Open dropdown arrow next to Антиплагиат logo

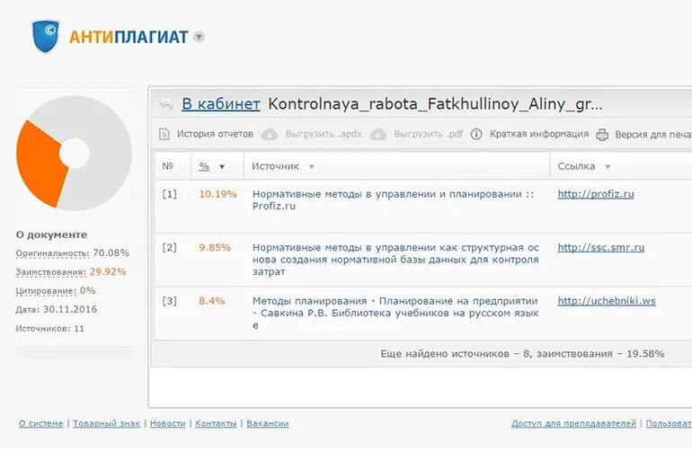click(x=200, y=37)
